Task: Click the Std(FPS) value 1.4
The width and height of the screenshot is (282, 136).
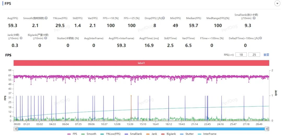Action: tap(78, 26)
